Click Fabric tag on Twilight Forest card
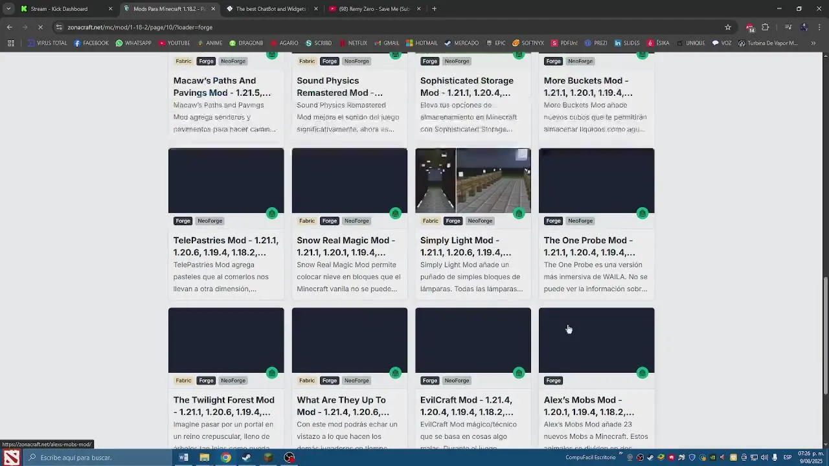Image resolution: width=829 pixels, height=466 pixels. [x=183, y=381]
